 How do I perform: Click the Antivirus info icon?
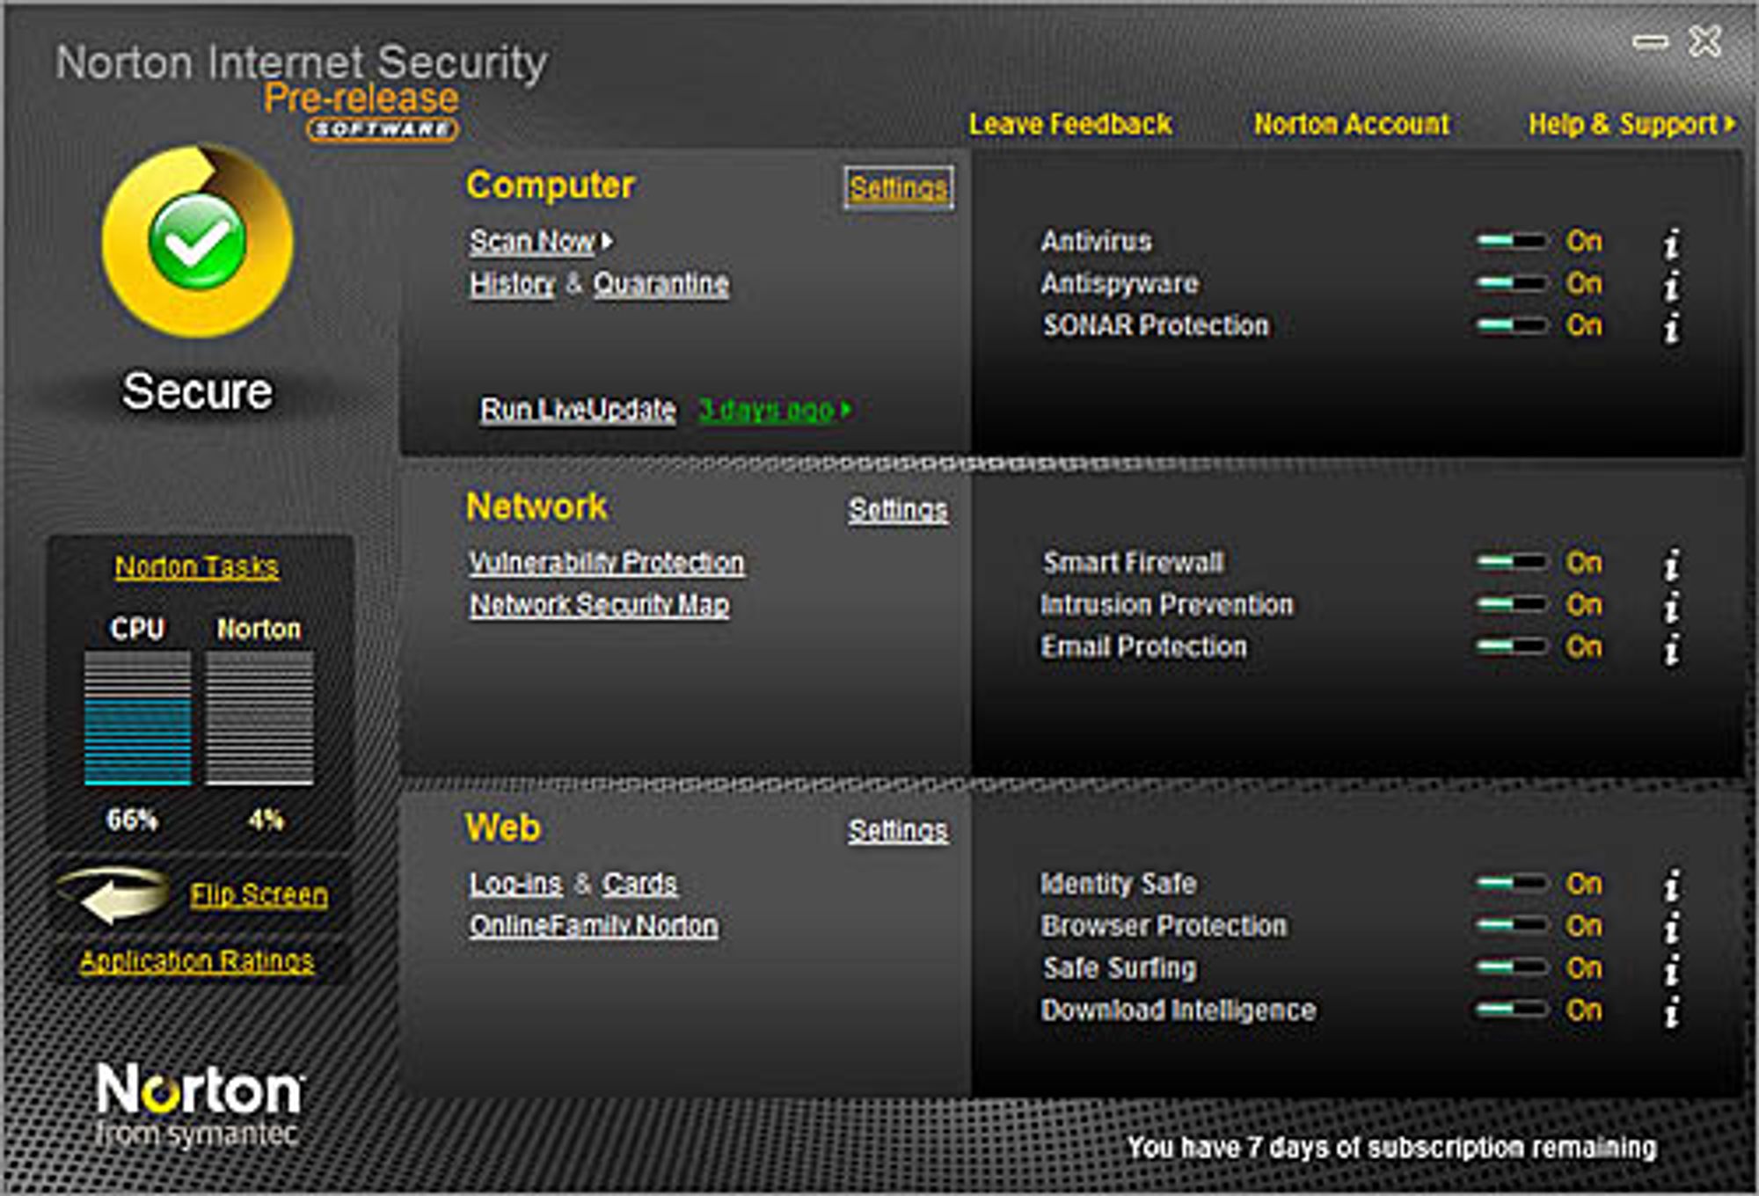point(1672,244)
